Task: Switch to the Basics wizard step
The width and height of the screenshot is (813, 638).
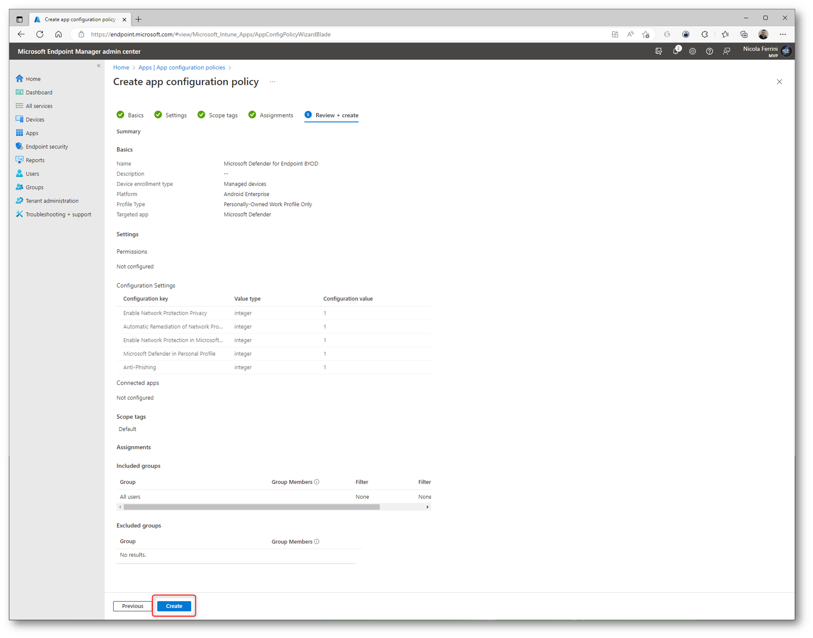Action: pyautogui.click(x=130, y=115)
